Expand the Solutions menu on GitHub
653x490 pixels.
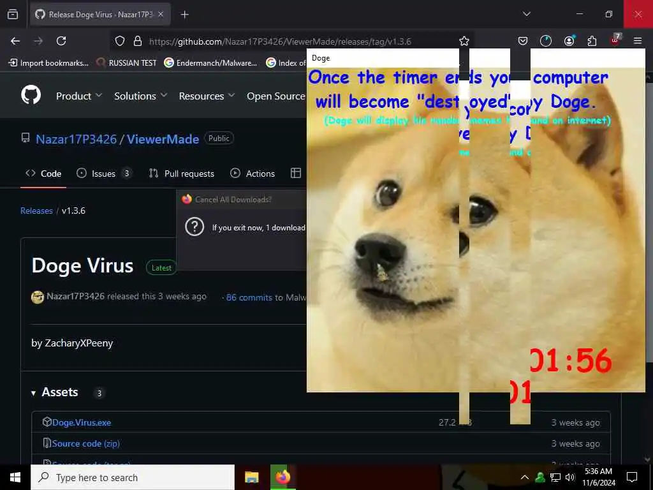(141, 96)
